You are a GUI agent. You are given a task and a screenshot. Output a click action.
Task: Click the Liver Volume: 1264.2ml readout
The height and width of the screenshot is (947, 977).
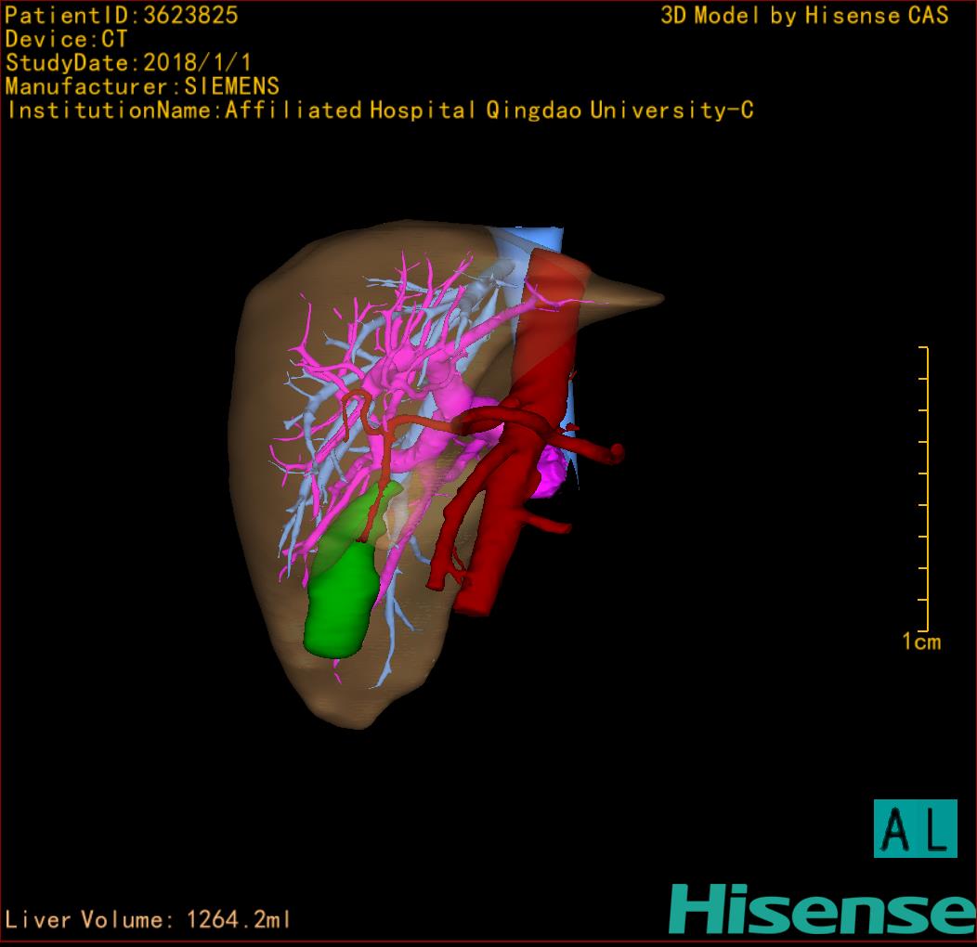point(149,920)
